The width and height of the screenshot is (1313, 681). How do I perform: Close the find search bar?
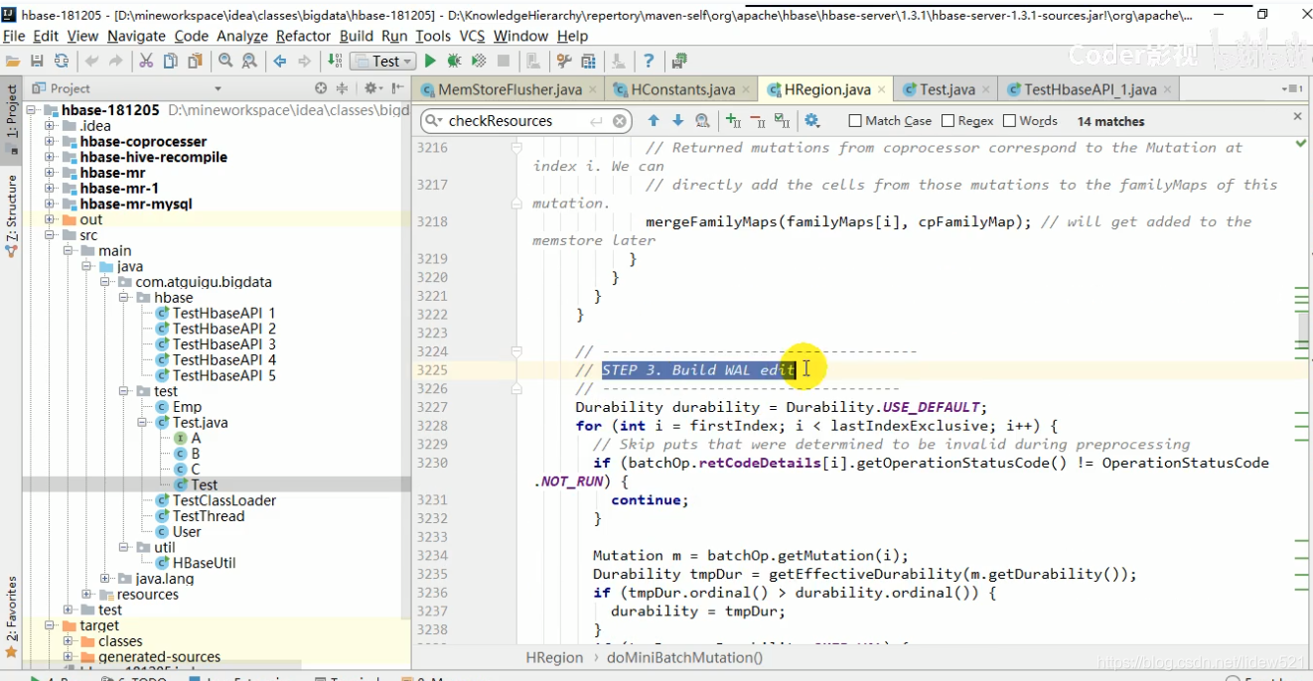1297,116
